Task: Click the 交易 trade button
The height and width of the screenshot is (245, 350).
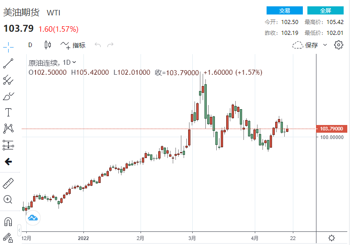Action: 284,10
